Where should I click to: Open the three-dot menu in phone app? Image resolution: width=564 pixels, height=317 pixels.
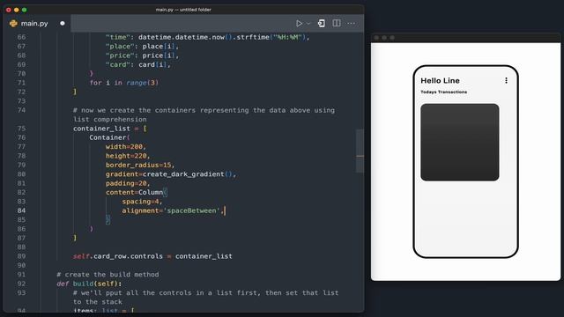click(506, 80)
